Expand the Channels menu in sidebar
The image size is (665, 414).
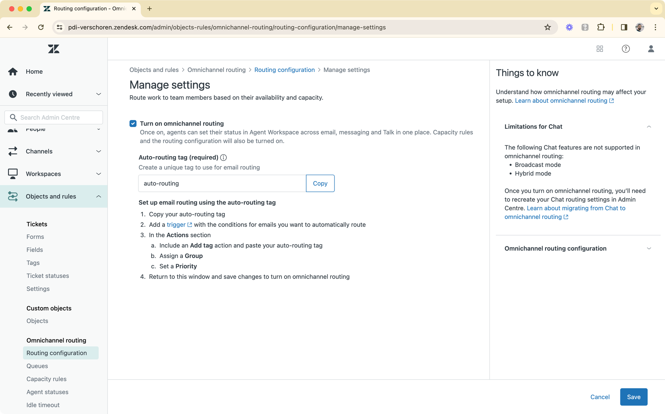click(x=98, y=151)
